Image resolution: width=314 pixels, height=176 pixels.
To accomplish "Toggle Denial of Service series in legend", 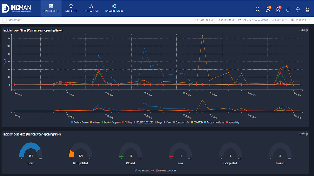I will pyautogui.click(x=80, y=122).
